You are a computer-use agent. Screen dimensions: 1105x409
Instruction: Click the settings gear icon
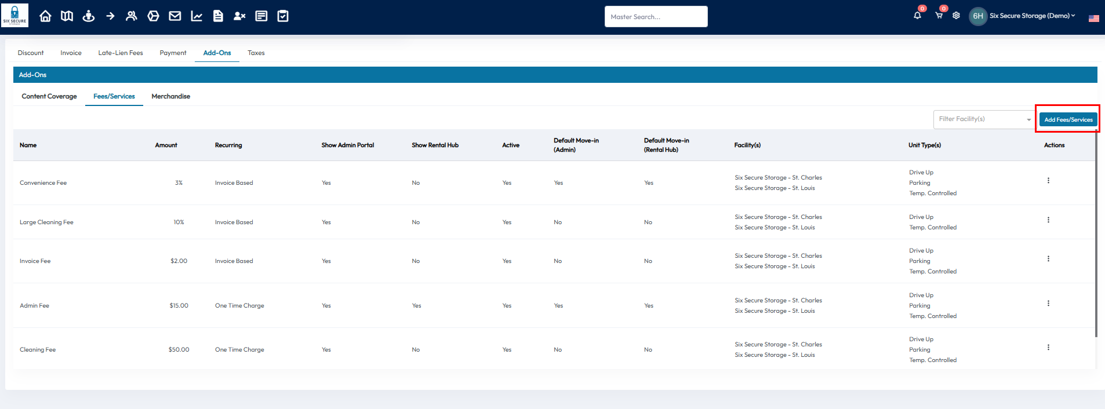coord(957,16)
